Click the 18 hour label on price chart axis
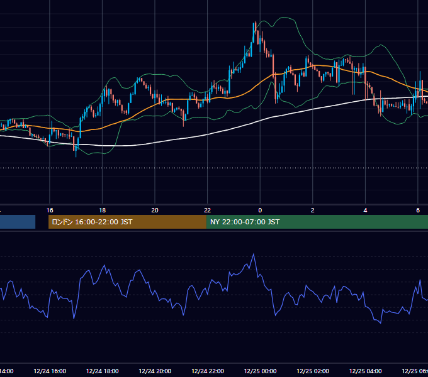This screenshot has height=377, width=428. click(103, 210)
